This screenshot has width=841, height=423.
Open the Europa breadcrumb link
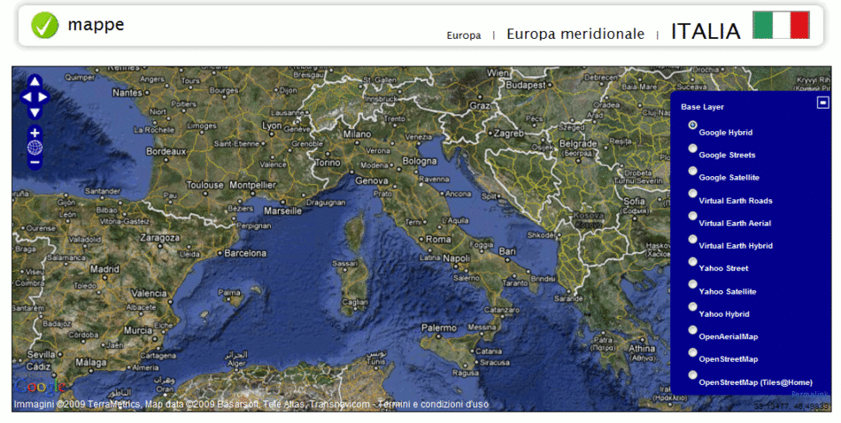coord(463,35)
